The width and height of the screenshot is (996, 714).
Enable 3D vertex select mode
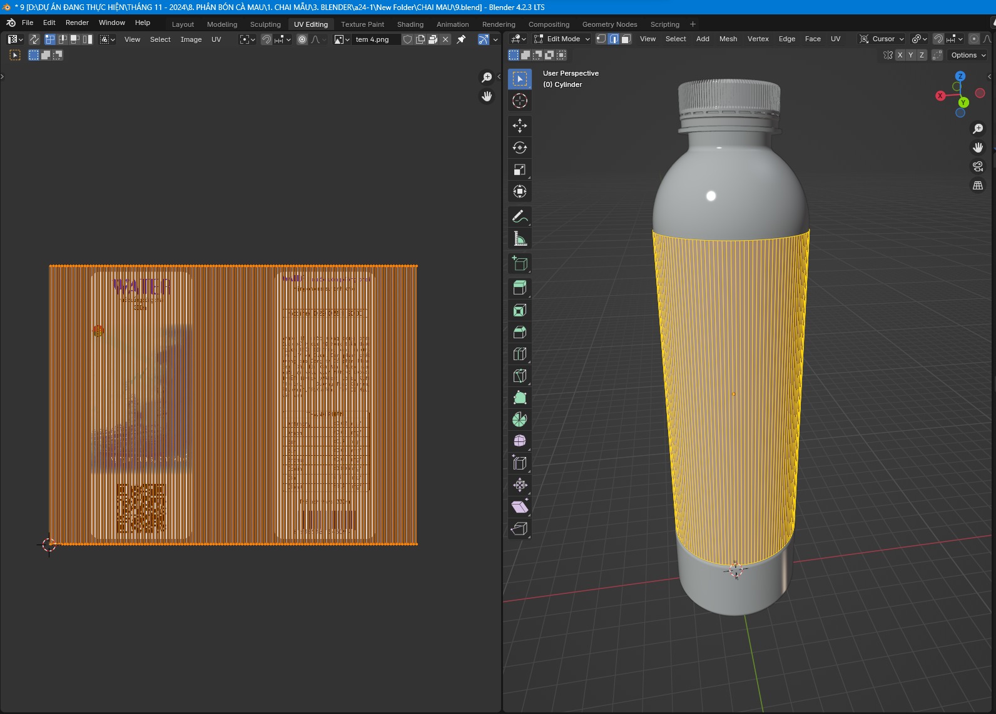point(601,39)
